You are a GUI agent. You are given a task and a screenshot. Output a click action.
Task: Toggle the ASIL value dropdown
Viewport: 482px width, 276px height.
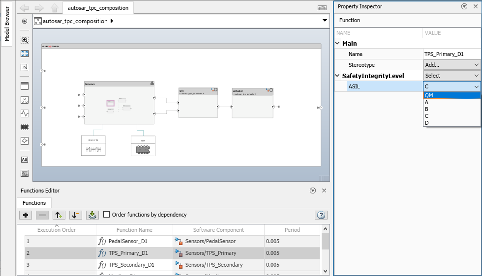[x=452, y=86]
